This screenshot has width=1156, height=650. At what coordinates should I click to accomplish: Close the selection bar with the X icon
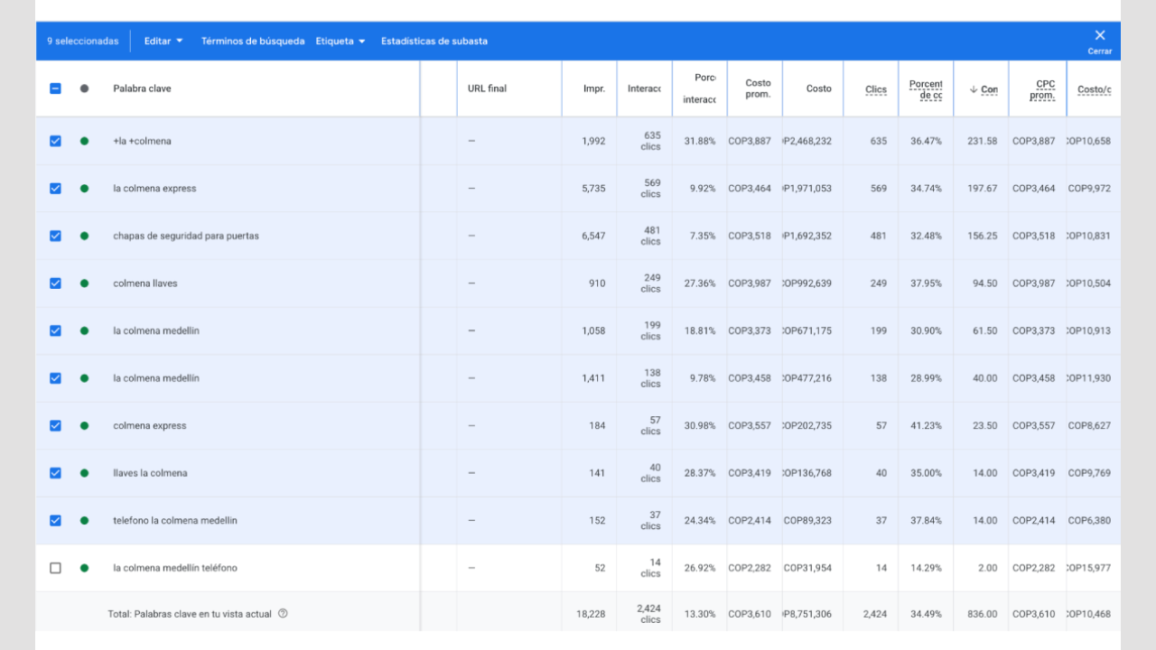pyautogui.click(x=1099, y=36)
